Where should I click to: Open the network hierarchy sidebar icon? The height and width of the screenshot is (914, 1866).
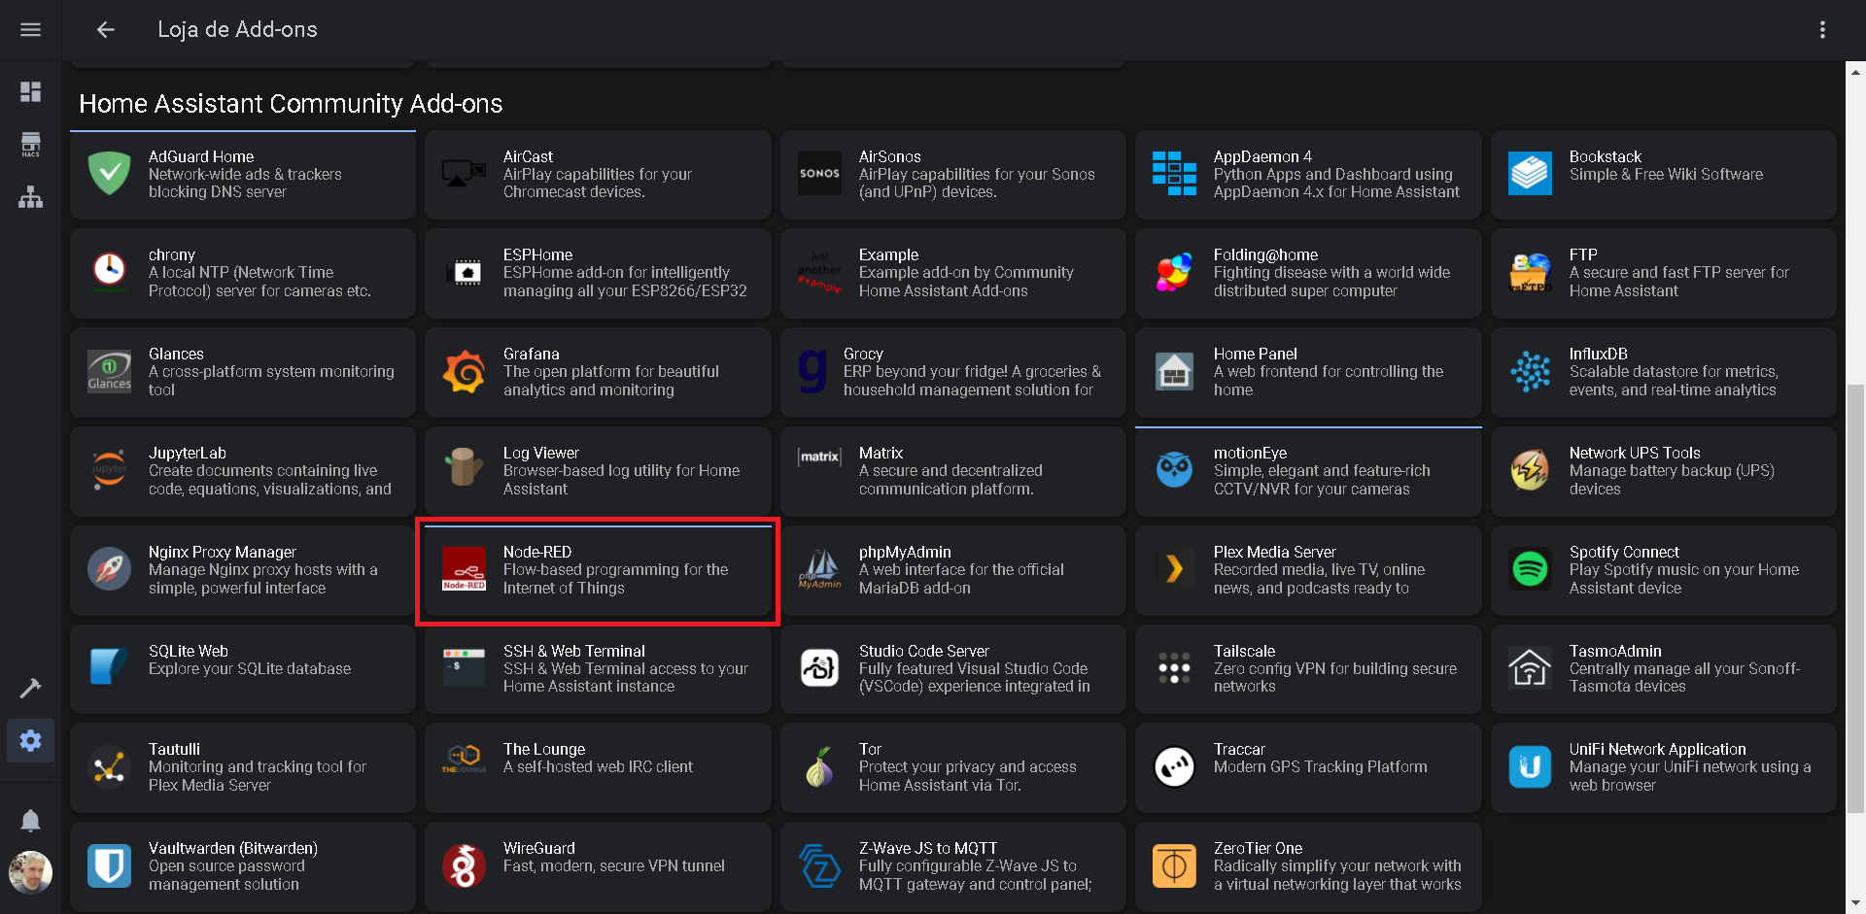click(x=30, y=197)
